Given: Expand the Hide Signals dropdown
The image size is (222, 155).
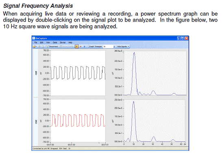Looking at the screenshot, I should coord(123,46).
